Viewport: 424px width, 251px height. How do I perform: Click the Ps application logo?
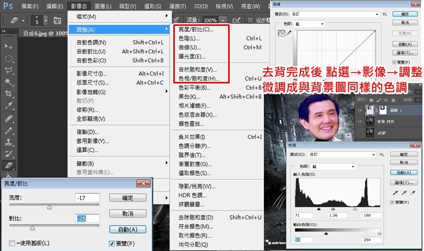[x=7, y=6]
